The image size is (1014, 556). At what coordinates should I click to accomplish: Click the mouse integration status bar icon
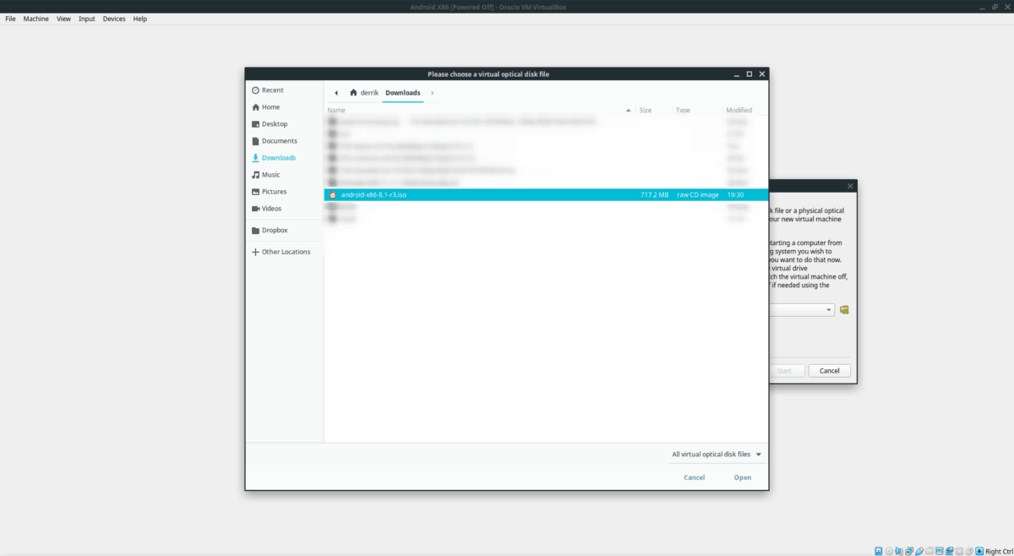pos(969,551)
